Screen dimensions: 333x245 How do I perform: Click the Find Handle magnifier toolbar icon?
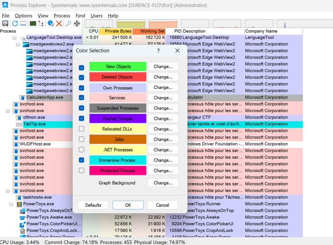pyautogui.click(x=68, y=24)
